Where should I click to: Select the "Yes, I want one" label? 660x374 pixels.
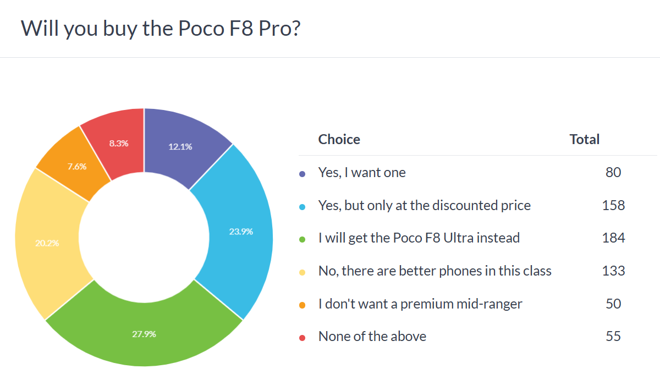pos(362,173)
